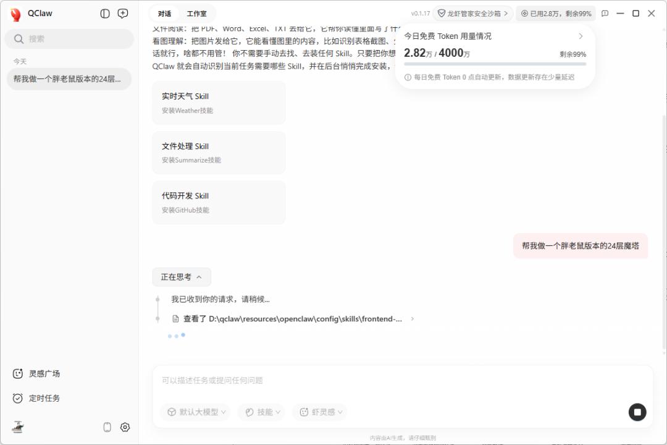
Task: Click 安装Weather技能 subtitle
Action: [x=187, y=111]
